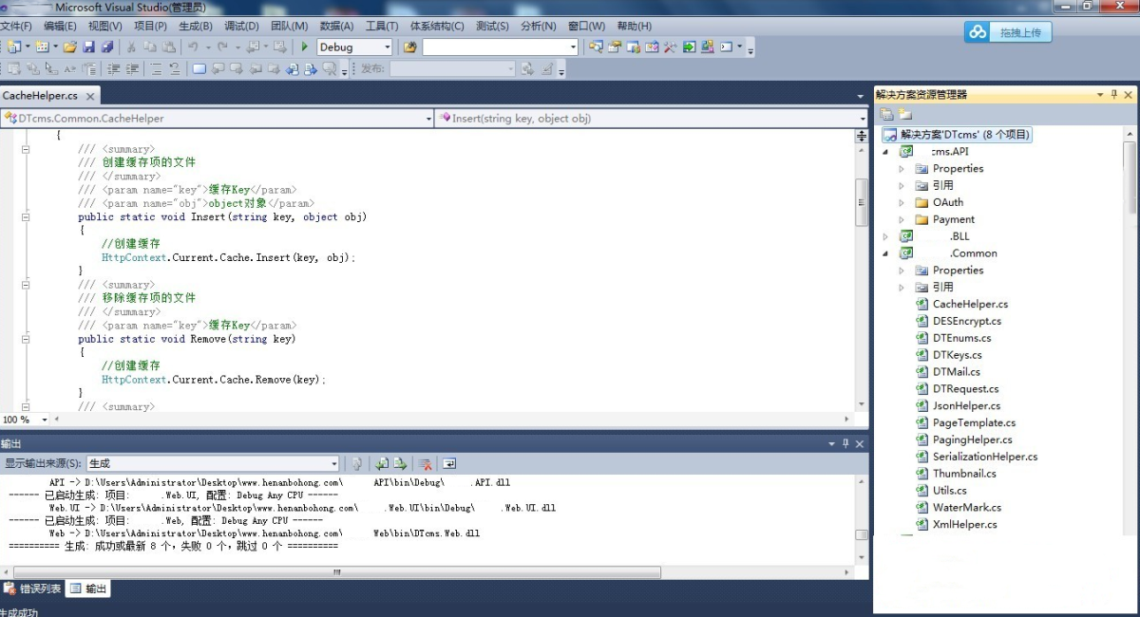Screen dimensions: 1140x617
Task: Open the DTcms.Common.CacheHelper class dropdown
Action: pos(428,119)
